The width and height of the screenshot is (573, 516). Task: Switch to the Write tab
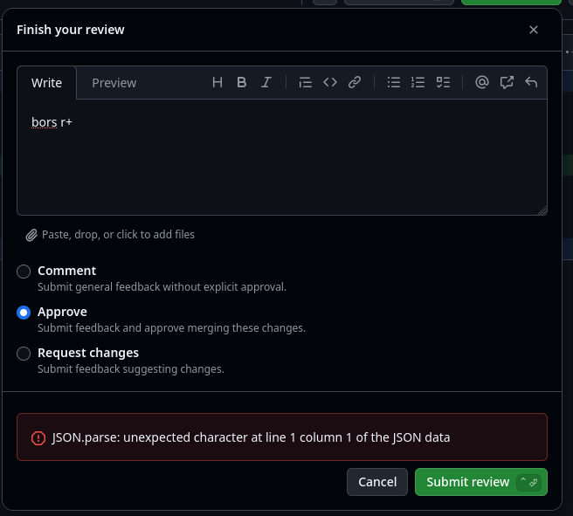pyautogui.click(x=46, y=83)
